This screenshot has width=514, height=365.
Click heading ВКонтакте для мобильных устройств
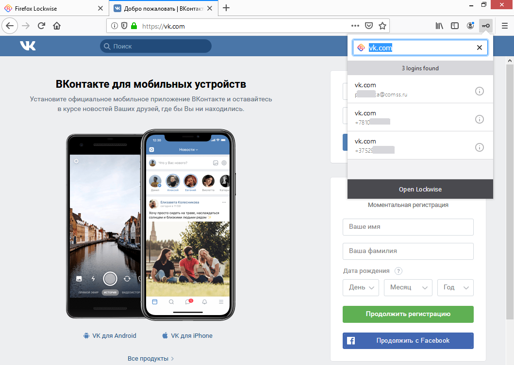151,84
